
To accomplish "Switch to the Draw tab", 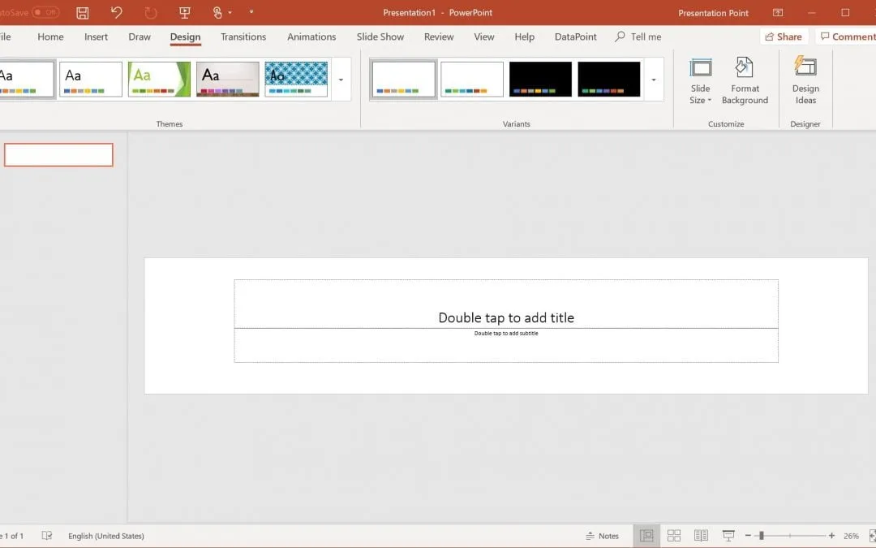I will click(x=140, y=37).
